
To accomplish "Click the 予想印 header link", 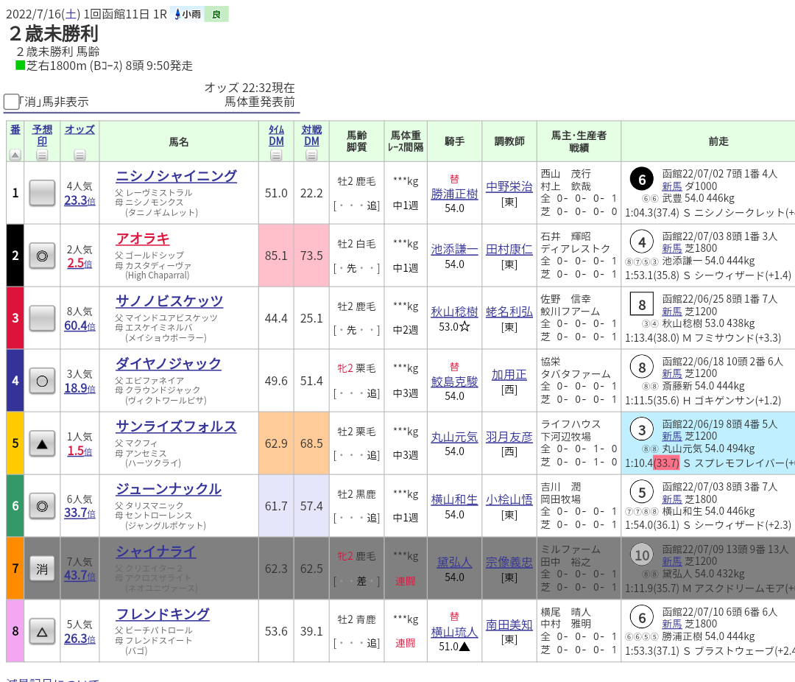I will [42, 135].
